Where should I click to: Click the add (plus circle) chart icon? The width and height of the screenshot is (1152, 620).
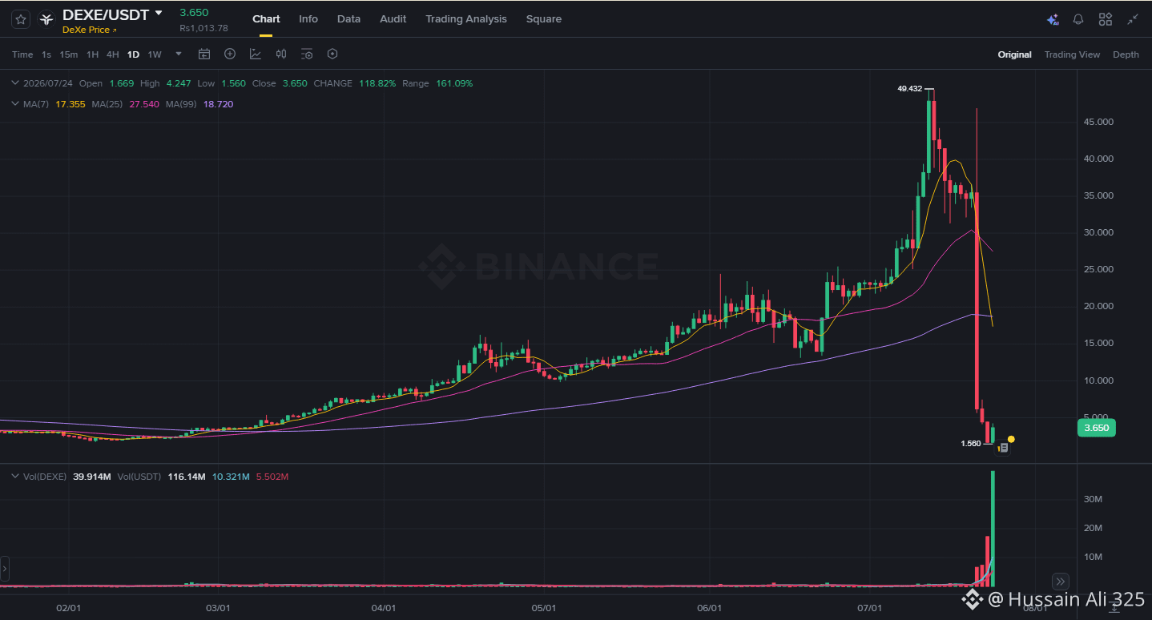tap(230, 54)
